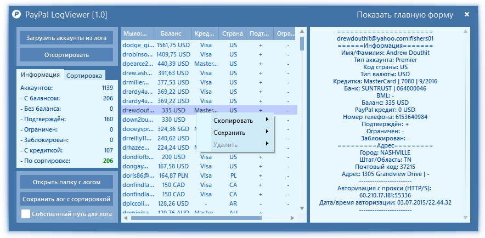Click the 'Огра...' column header
Image resolution: width=485 pixels, height=238 pixels.
(285, 33)
